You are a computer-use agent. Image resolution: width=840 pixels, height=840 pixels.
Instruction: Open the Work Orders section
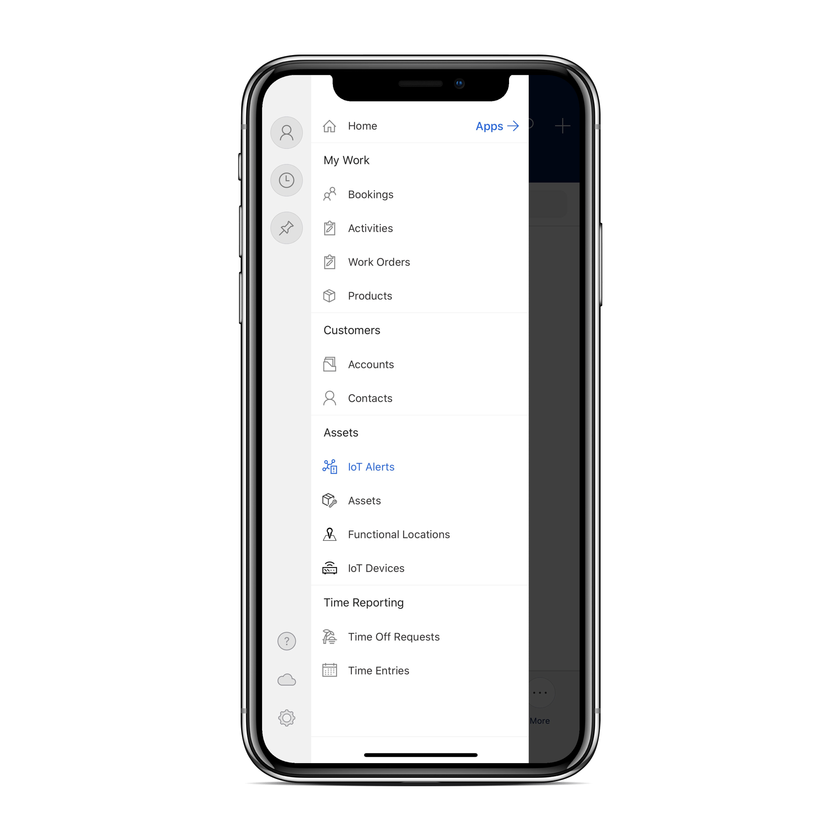coord(379,262)
